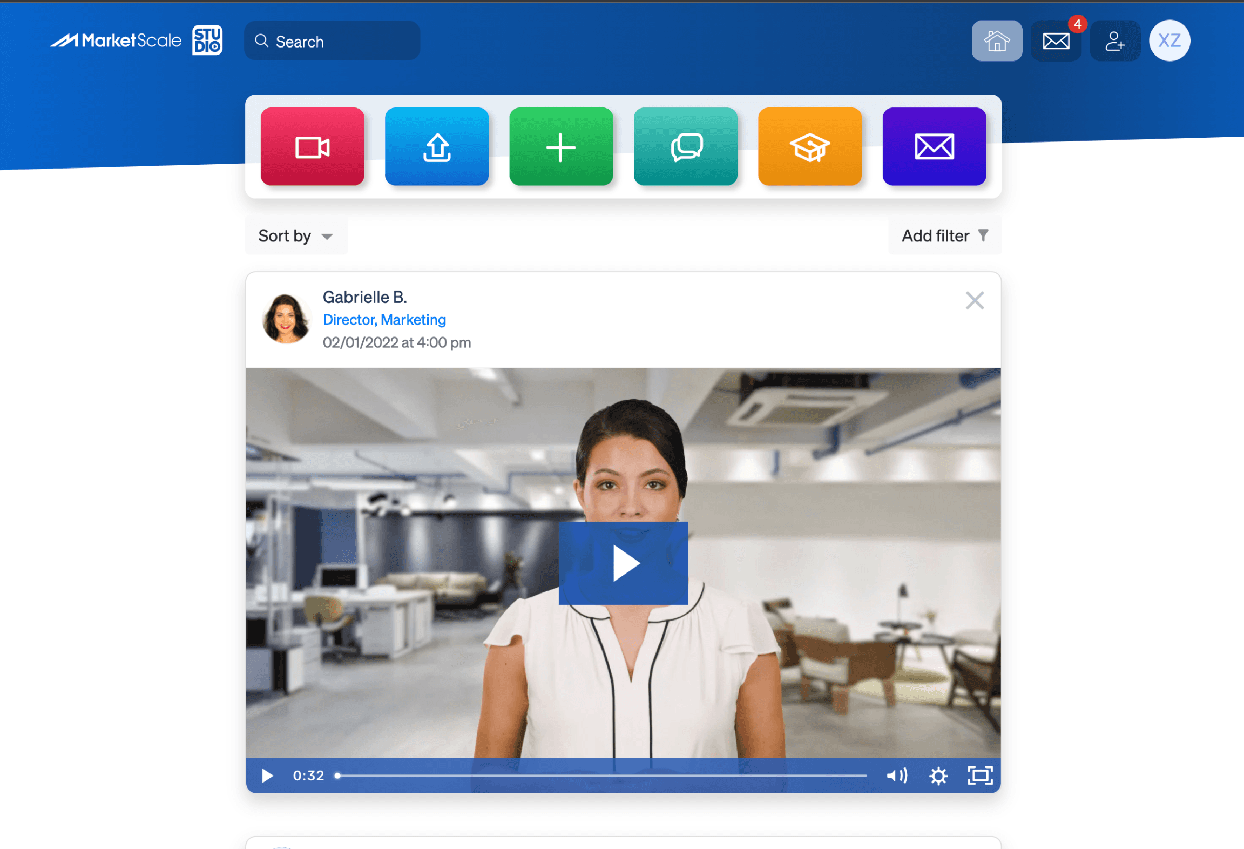The width and height of the screenshot is (1244, 849).
Task: Toggle fullscreen on the video player
Action: tap(979, 776)
